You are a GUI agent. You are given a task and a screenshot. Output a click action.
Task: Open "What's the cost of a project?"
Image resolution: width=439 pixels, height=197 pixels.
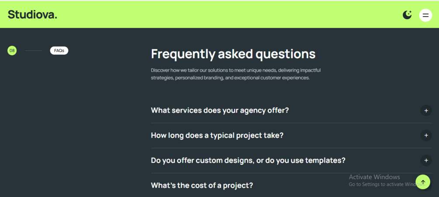202,185
